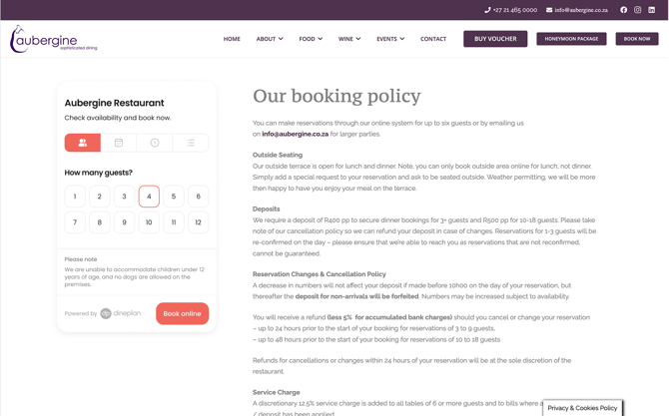
Task: Open the LinkedIn icon in top bar
Action: tap(651, 10)
